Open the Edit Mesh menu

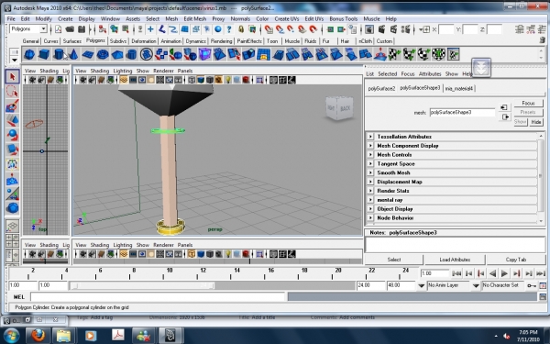[x=195, y=19]
